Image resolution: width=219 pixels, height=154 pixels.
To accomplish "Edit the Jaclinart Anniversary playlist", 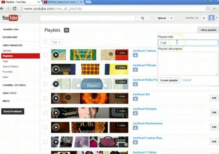I will [x=214, y=127].
